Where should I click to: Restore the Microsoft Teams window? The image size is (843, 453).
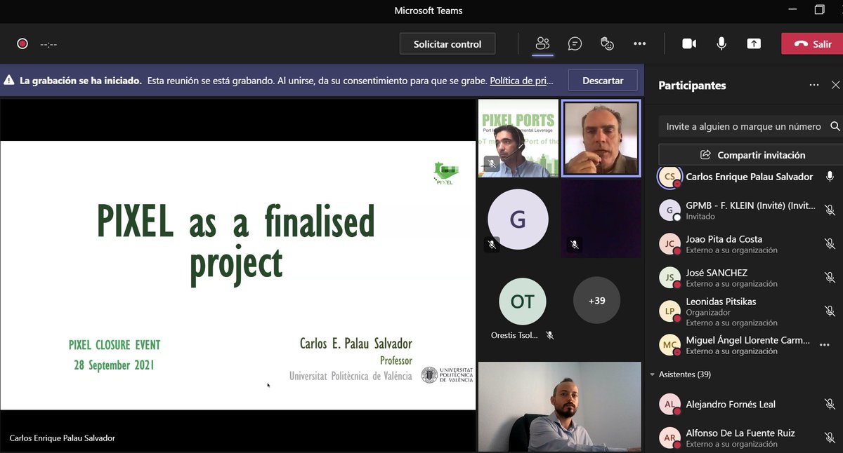pos(820,10)
